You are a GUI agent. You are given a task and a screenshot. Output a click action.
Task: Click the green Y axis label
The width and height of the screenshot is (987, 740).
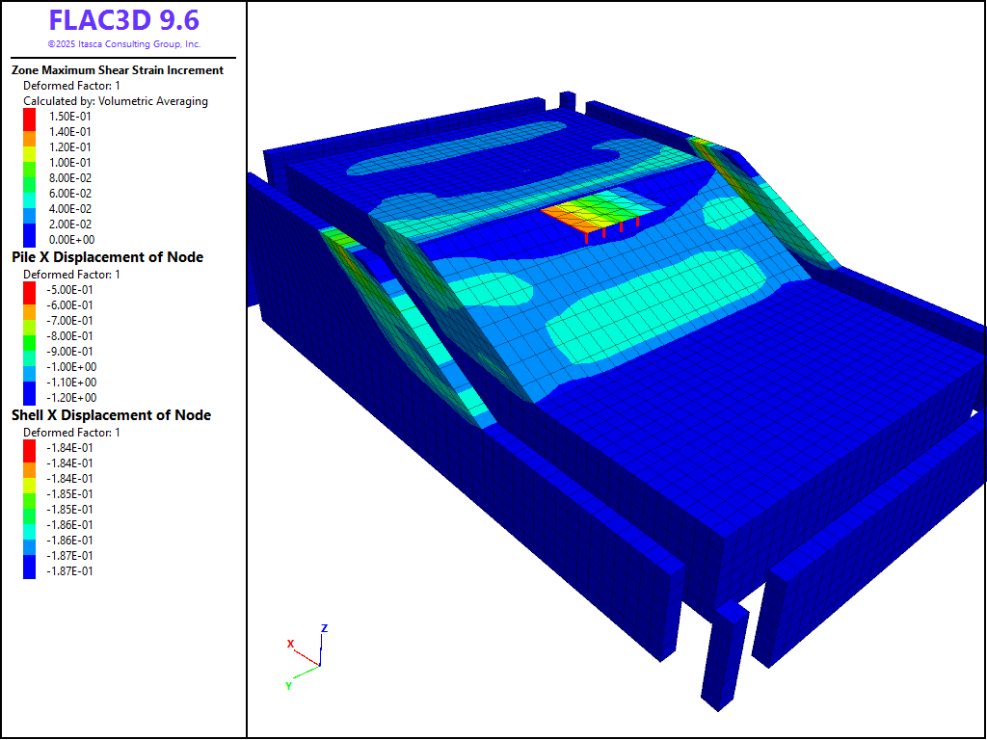click(x=288, y=685)
